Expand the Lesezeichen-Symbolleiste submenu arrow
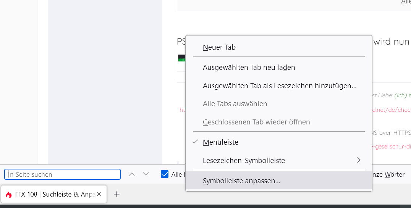 pos(359,160)
